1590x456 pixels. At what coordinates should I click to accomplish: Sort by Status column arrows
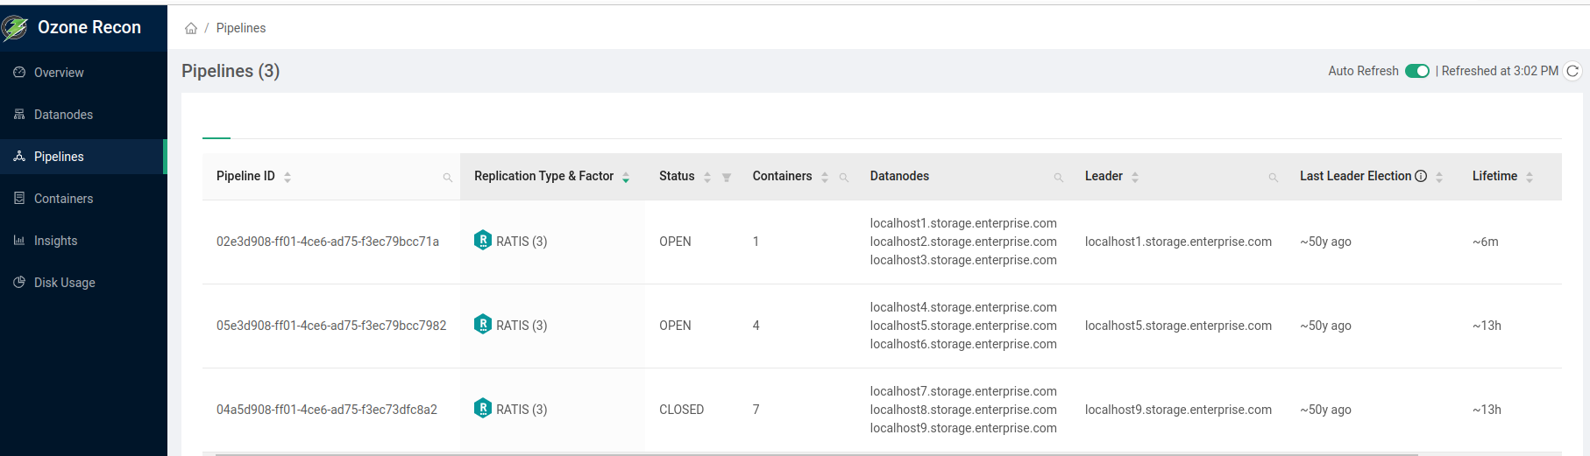tap(707, 177)
